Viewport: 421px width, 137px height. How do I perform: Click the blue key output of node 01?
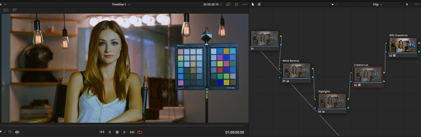click(x=281, y=45)
